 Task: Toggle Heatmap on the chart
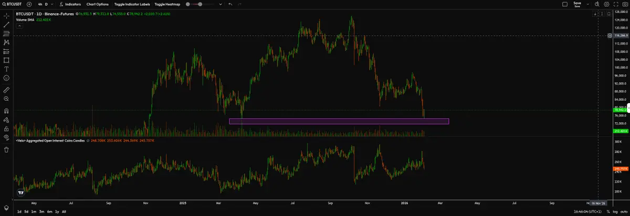(x=167, y=4)
